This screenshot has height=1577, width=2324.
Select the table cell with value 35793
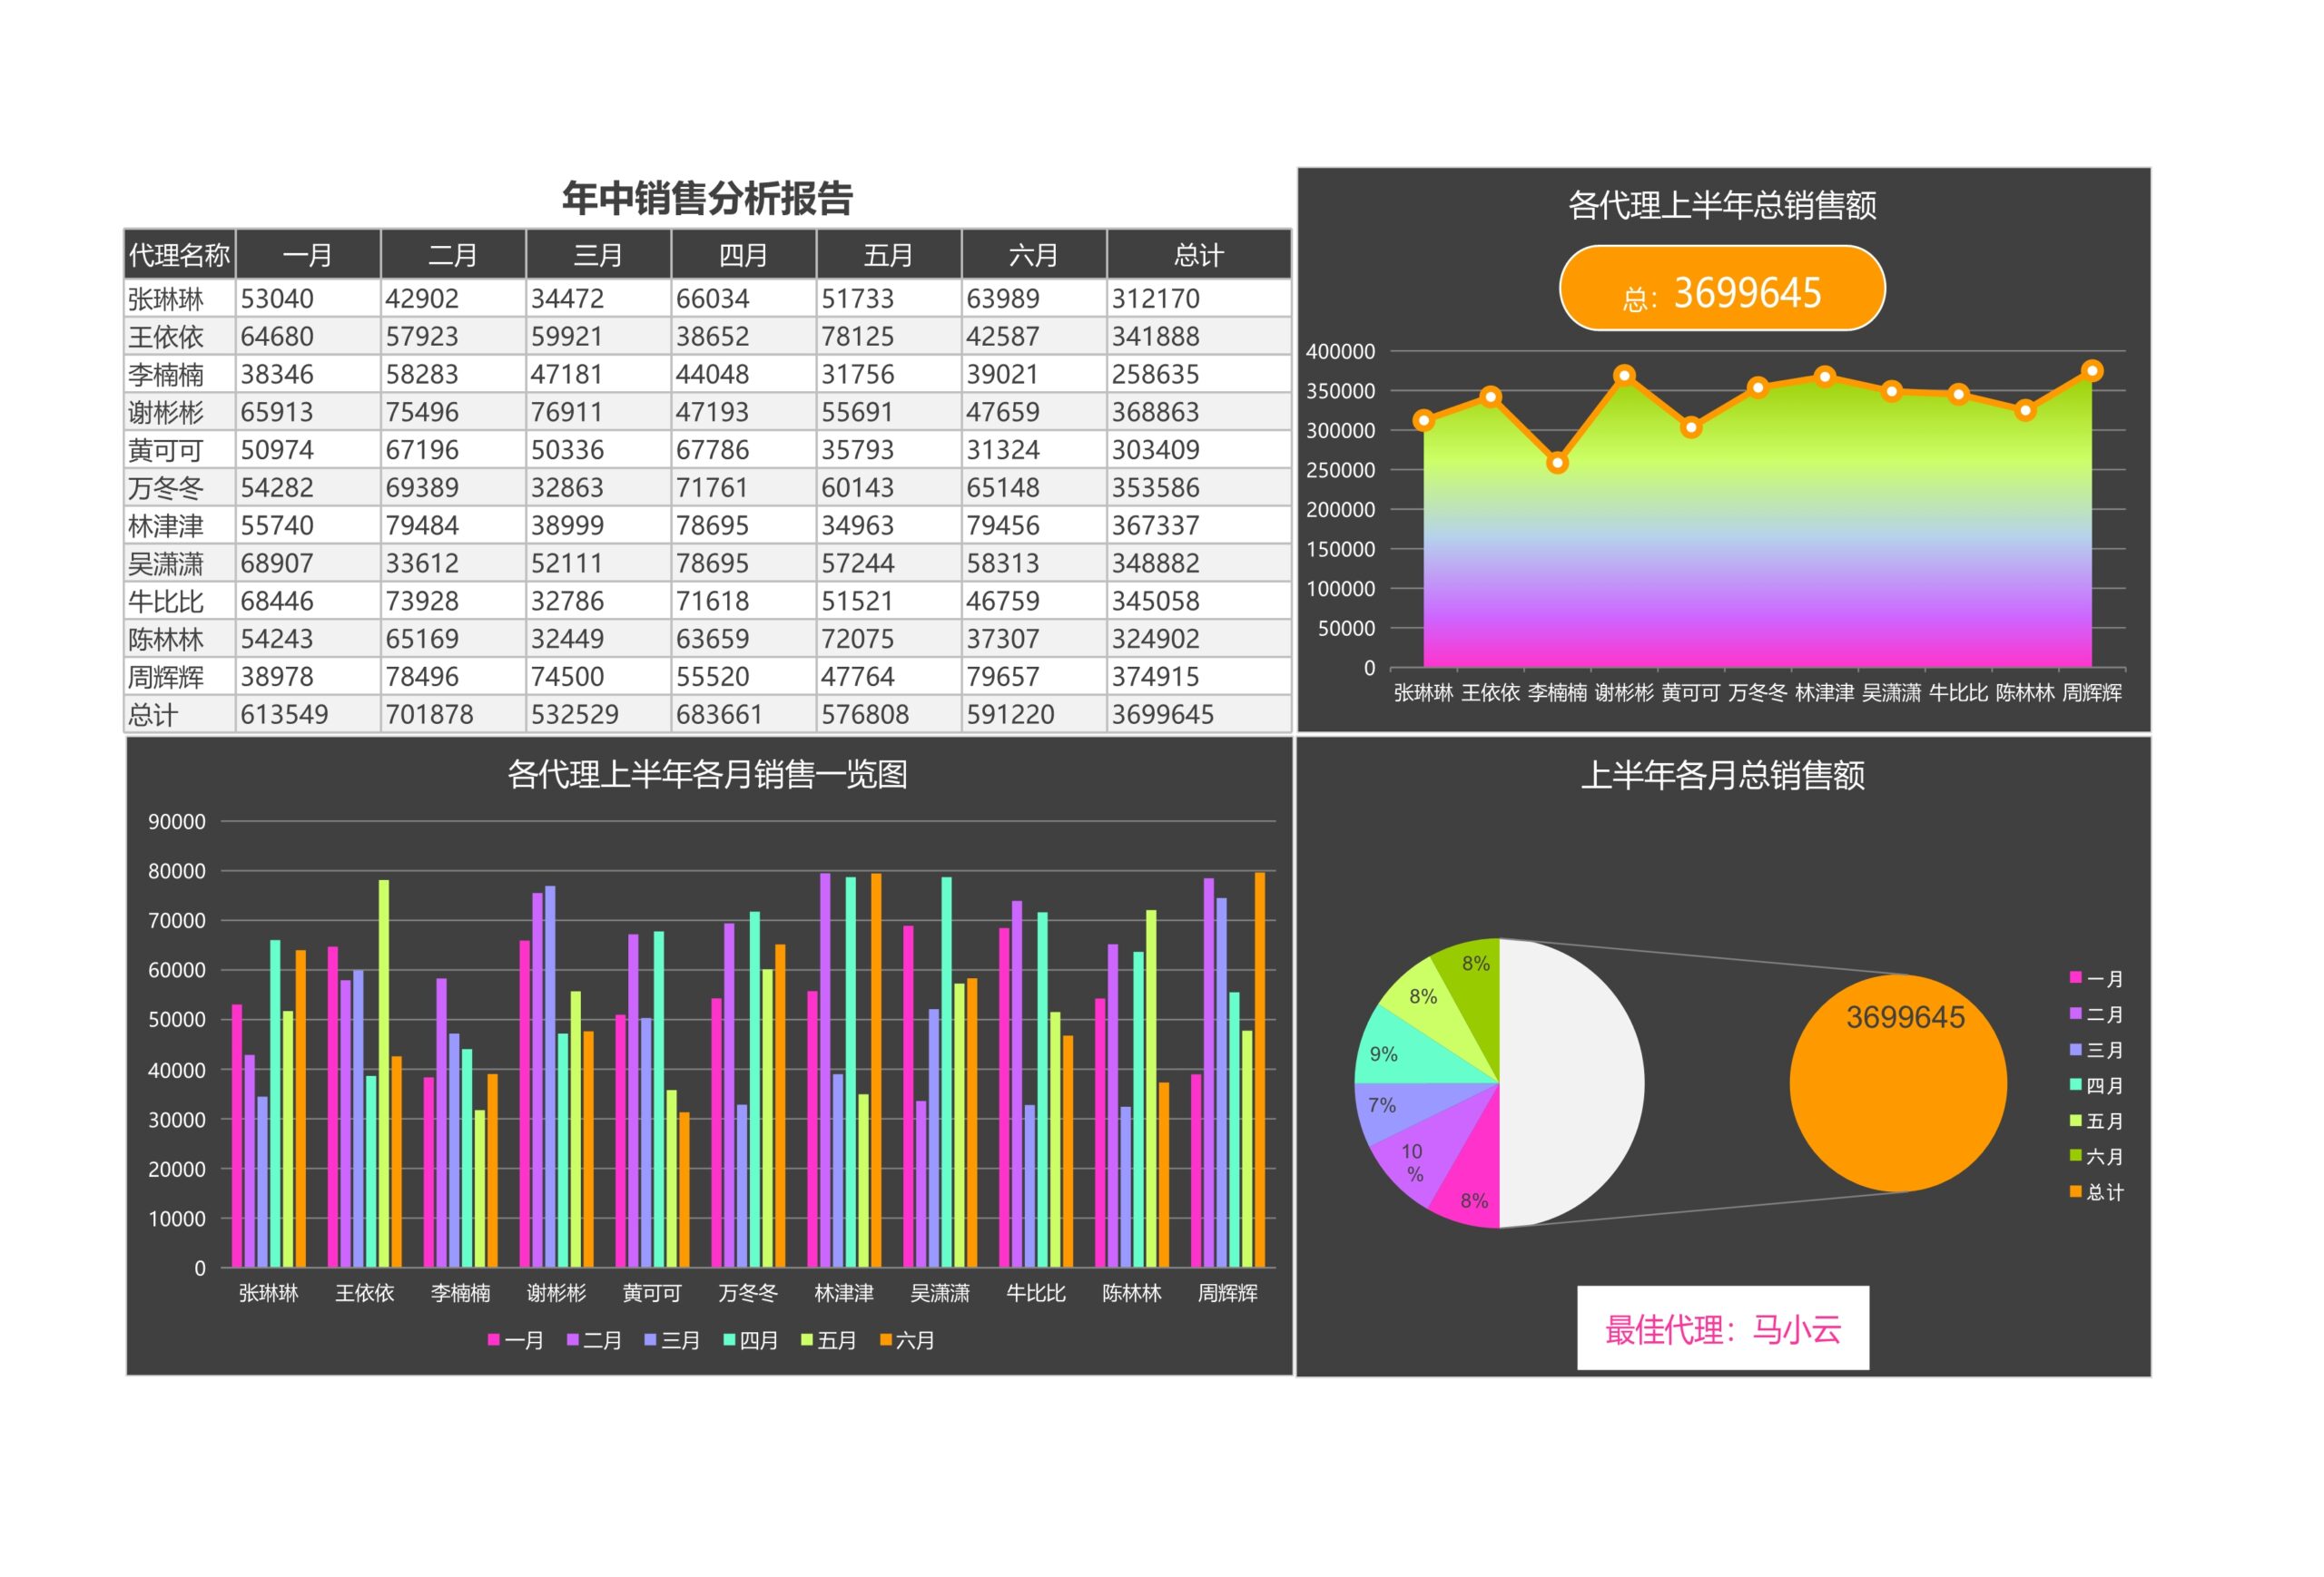[x=888, y=450]
